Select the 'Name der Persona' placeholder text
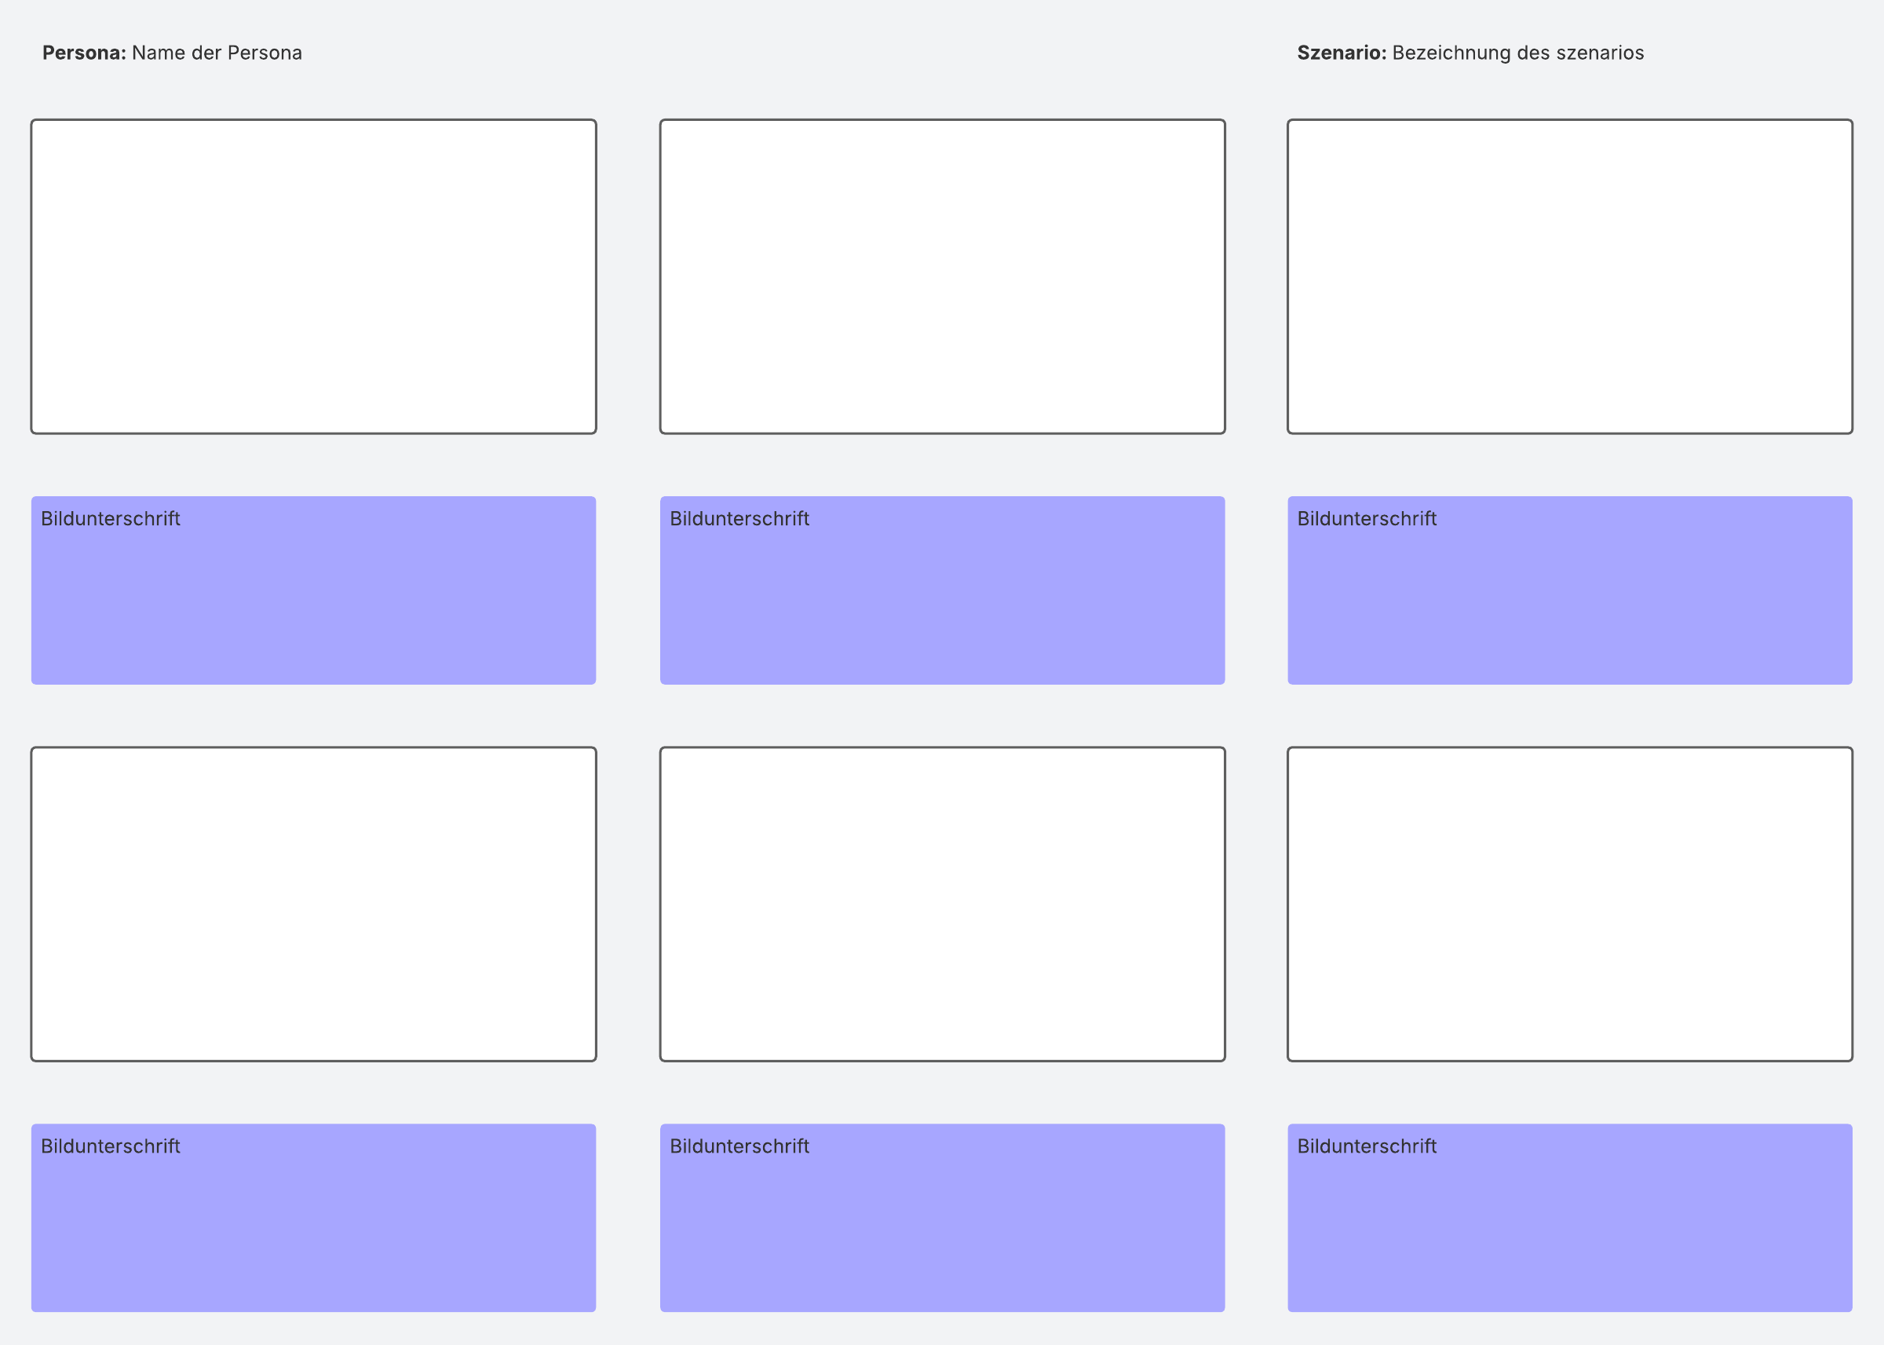This screenshot has height=1345, width=1884. click(x=217, y=53)
